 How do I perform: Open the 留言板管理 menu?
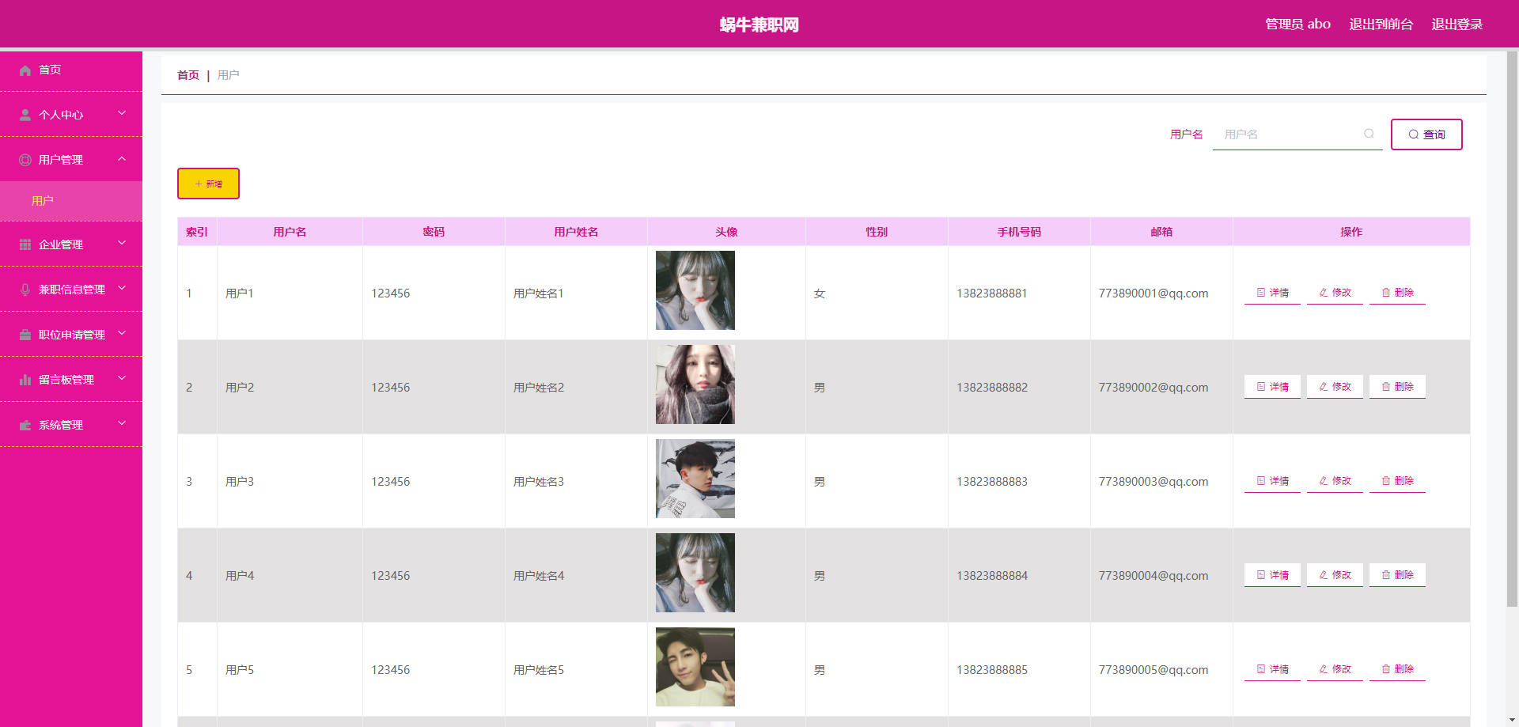[71, 380]
